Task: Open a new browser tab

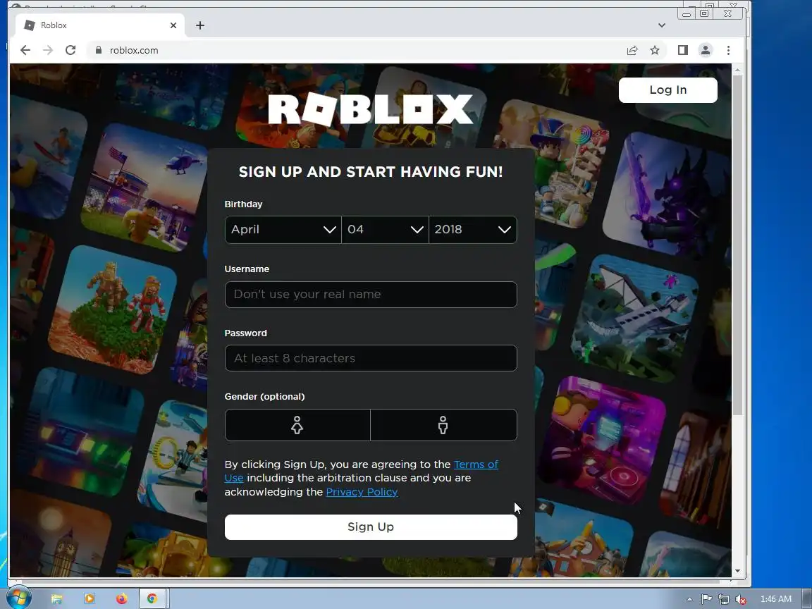Action: tap(200, 25)
